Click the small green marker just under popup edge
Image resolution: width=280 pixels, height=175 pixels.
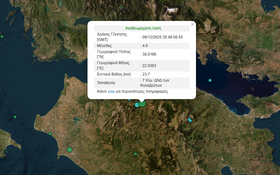(129, 100)
